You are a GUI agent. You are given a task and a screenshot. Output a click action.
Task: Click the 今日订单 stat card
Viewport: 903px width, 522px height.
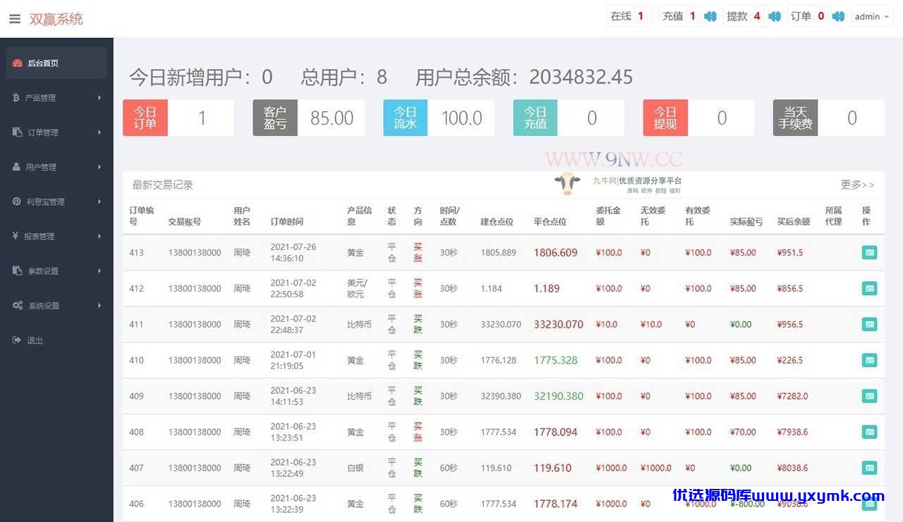(178, 118)
